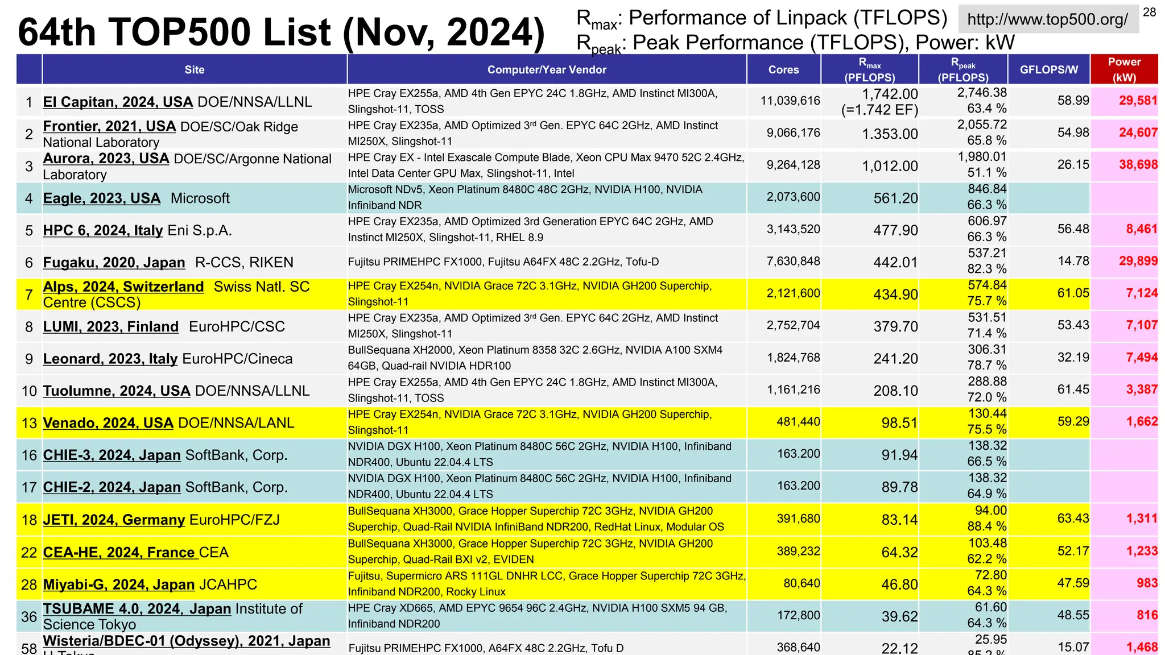Select the power value 1,233
The width and height of the screenshot is (1165, 655).
pos(1142,551)
